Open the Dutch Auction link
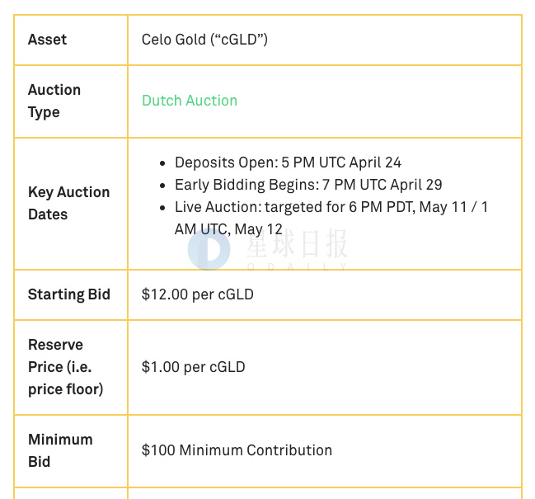 point(190,101)
